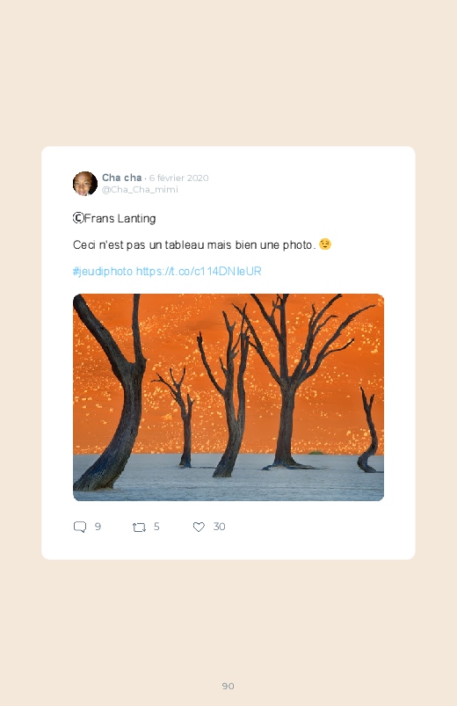Like the tweet with the heart icon
The height and width of the screenshot is (706, 457).
199,527
